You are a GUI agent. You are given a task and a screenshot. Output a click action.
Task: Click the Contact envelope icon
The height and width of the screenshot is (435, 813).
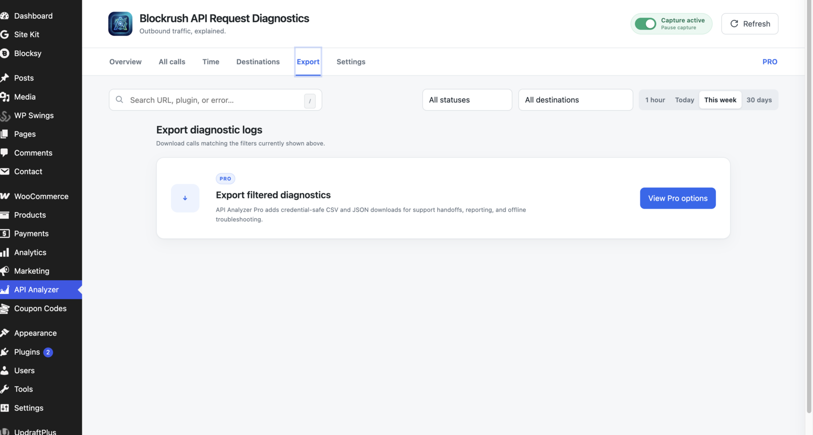[x=5, y=172]
